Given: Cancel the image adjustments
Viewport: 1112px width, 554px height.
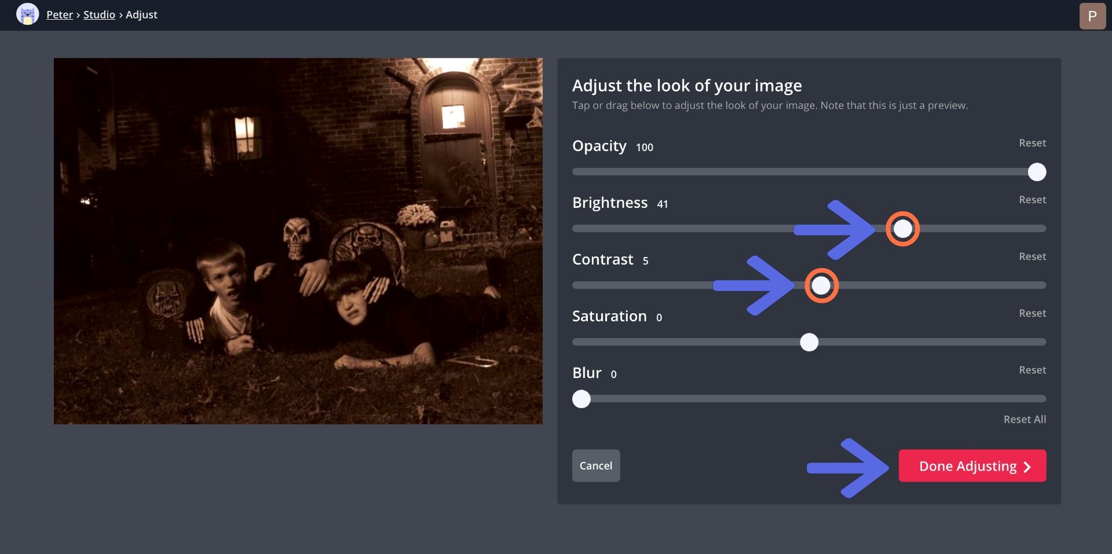Looking at the screenshot, I should pyautogui.click(x=595, y=465).
